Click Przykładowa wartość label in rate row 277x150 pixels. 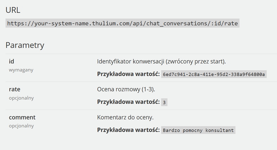point(128,102)
